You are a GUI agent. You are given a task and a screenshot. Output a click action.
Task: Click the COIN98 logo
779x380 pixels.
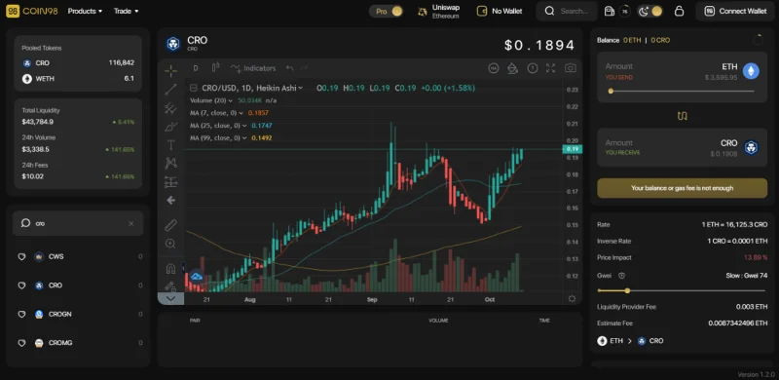(32, 11)
